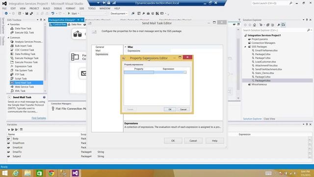
Task: Select Data Flow Task in toolbox
Action: 23,29
